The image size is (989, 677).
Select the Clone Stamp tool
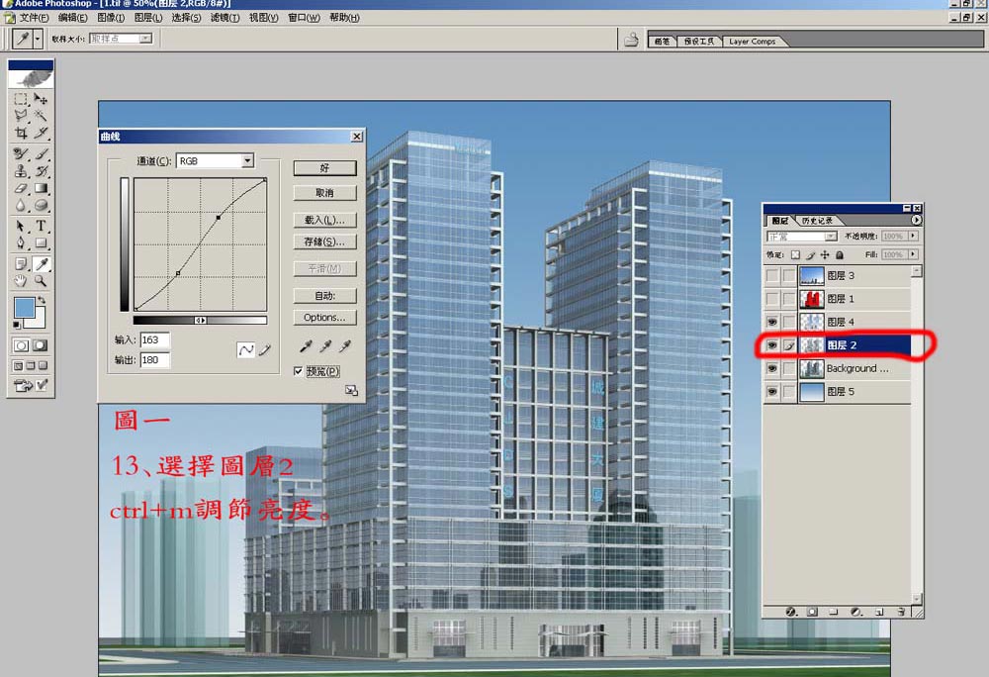[x=21, y=170]
